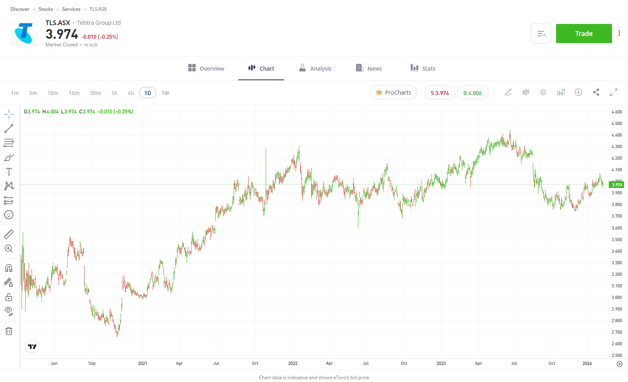628x382 pixels.
Task: Select the ruler measure tool
Action: point(9,234)
